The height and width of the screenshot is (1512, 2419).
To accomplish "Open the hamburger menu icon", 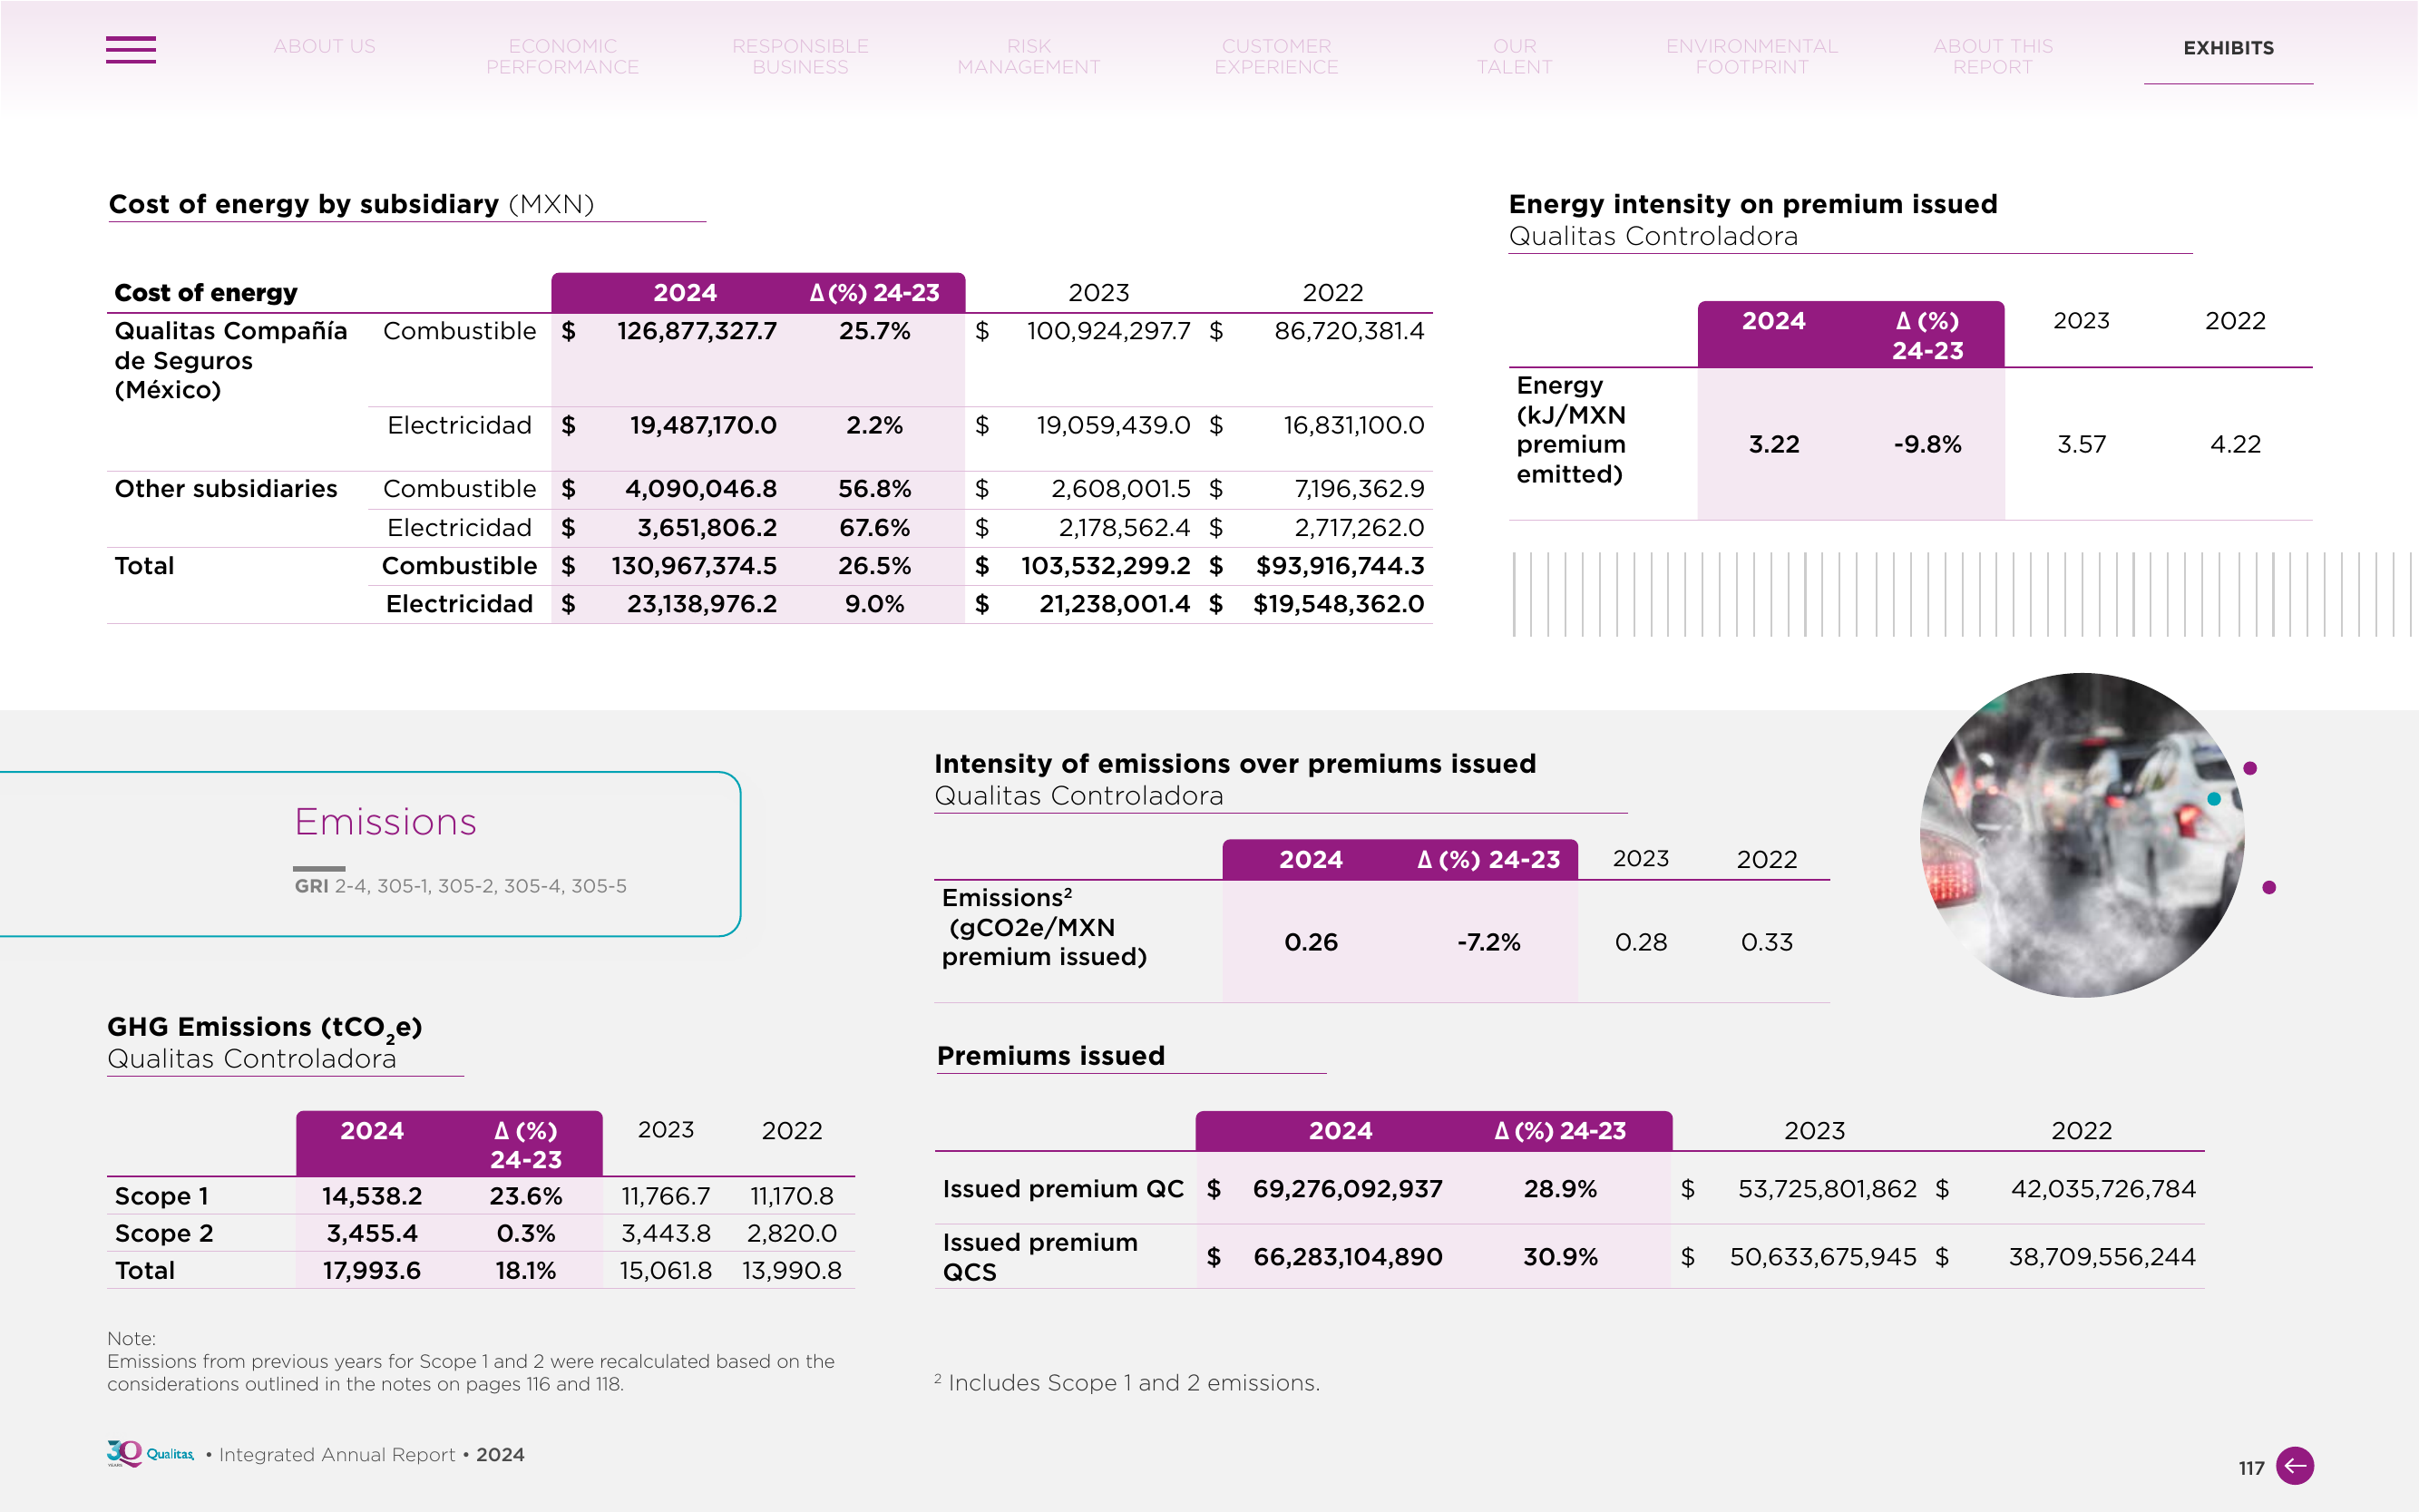I will [131, 49].
